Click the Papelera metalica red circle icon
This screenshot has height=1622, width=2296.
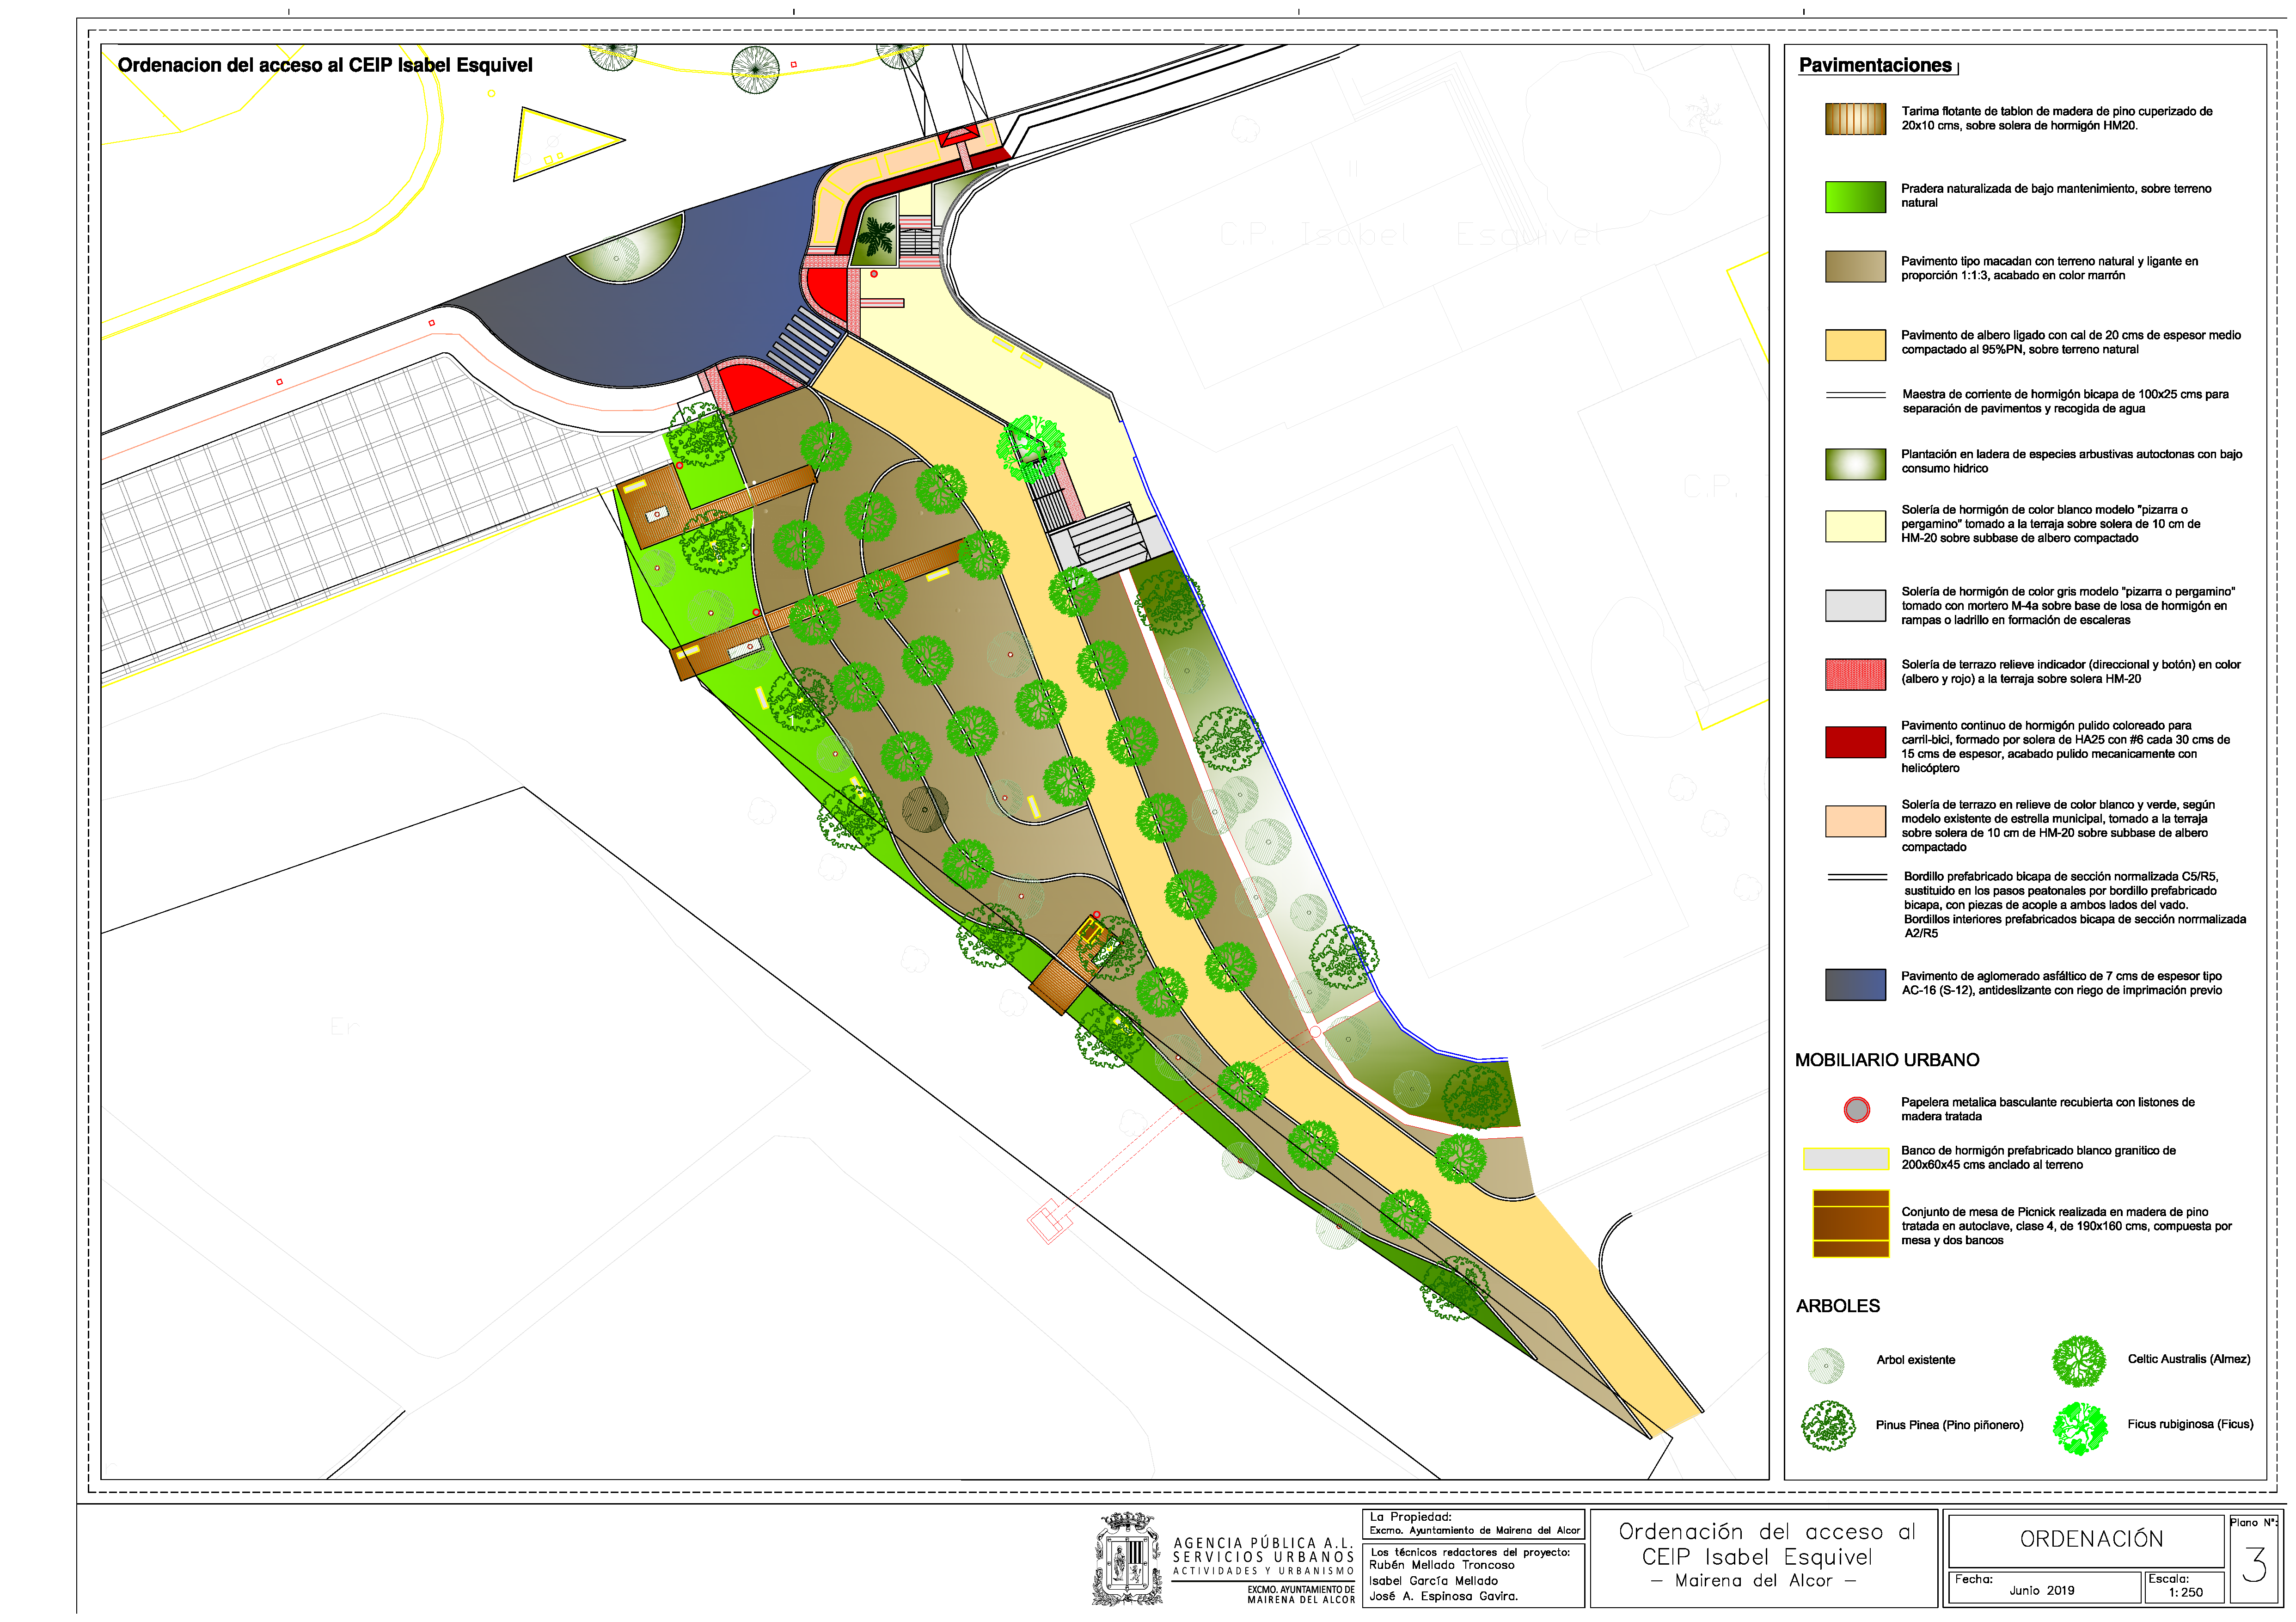pos(1856,1109)
